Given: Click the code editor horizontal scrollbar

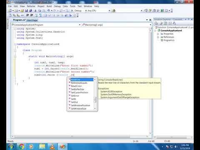Looking at the screenshot, I should coord(80,136).
